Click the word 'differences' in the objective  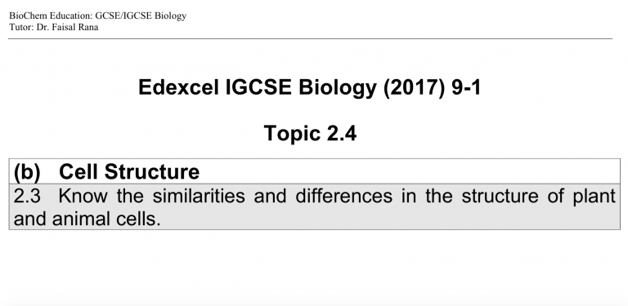pyautogui.click(x=344, y=196)
